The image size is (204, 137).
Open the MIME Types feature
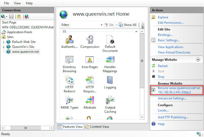[x=69, y=100]
